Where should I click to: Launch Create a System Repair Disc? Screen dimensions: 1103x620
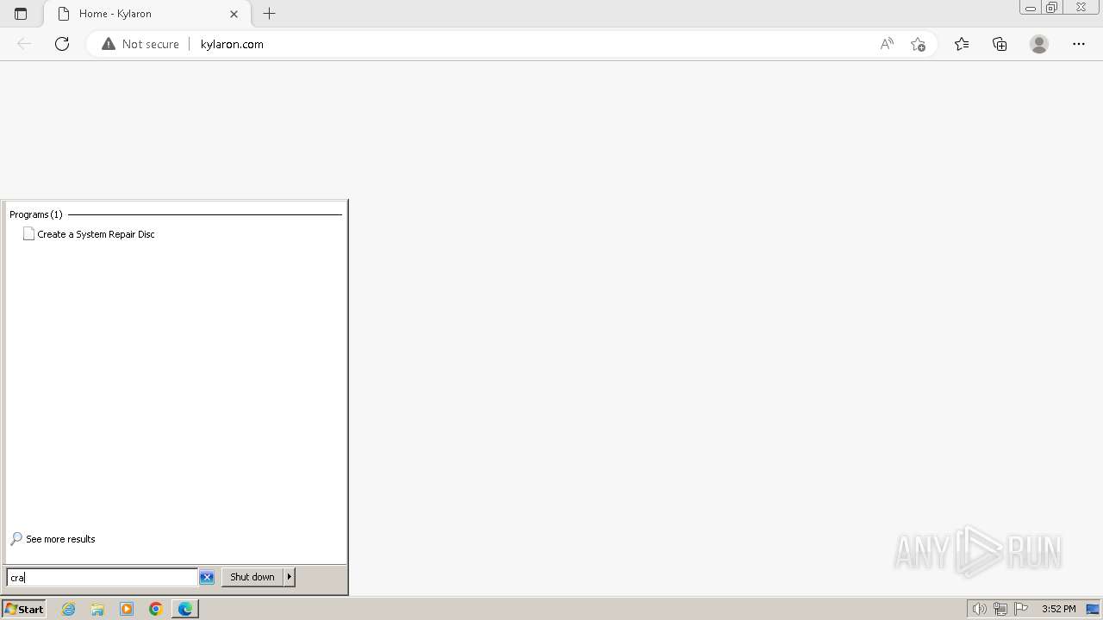click(89, 234)
